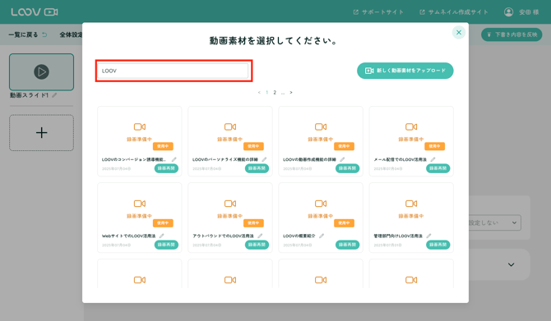Click 下書き内容を反映 button in background

pos(512,34)
